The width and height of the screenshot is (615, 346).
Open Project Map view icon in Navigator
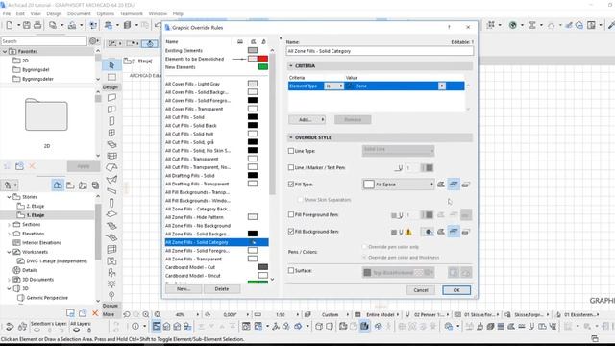[58, 185]
